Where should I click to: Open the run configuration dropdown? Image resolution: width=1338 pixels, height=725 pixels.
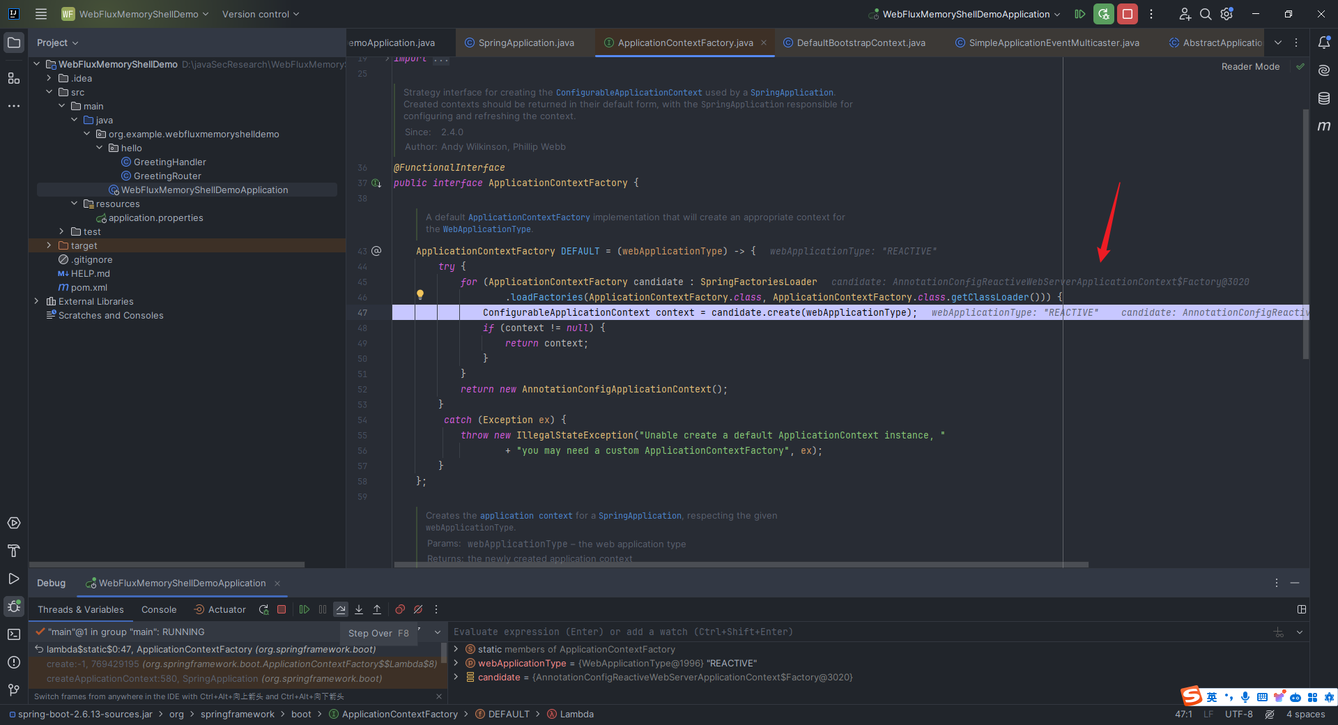pos(964,14)
